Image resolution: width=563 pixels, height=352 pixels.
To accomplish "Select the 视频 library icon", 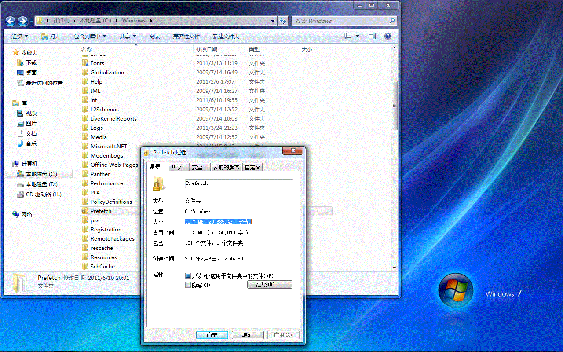I will [20, 113].
